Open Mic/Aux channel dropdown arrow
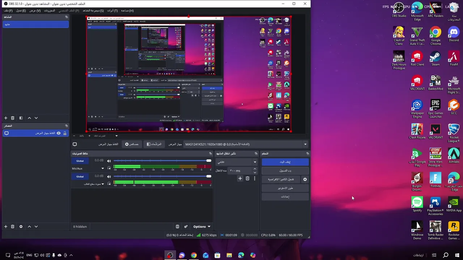 (x=103, y=168)
